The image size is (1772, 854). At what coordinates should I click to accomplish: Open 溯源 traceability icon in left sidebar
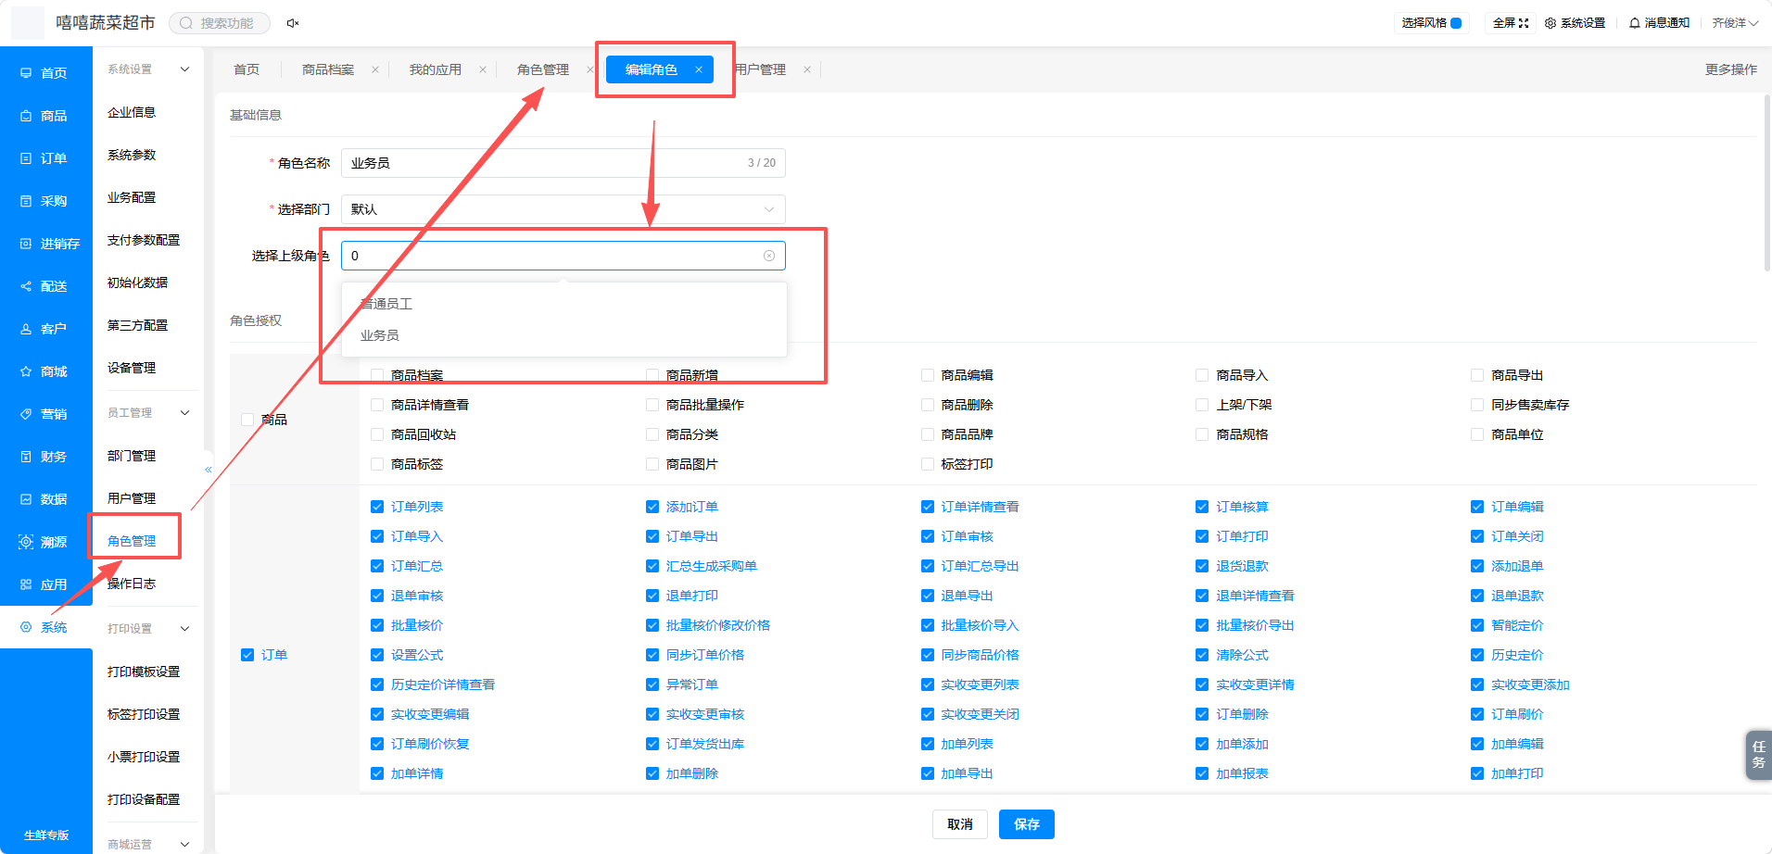26,542
